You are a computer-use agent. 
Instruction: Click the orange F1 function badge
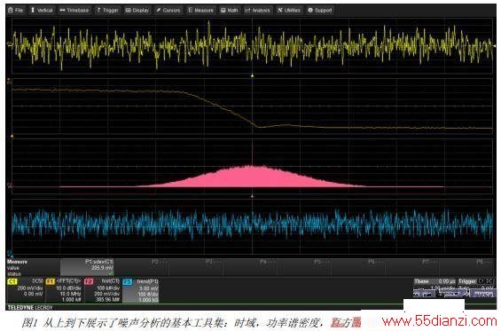tap(51, 281)
